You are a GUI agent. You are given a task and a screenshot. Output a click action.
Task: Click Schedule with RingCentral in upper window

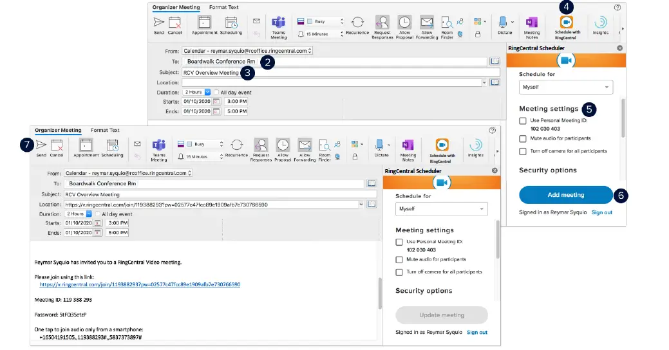(x=567, y=27)
